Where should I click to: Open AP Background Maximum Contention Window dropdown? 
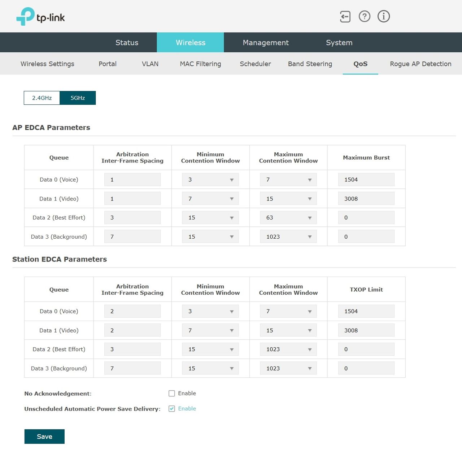click(288, 237)
